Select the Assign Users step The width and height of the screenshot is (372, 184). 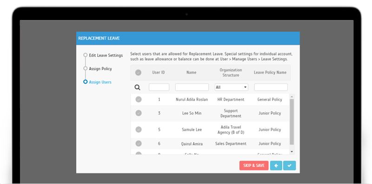pos(100,82)
